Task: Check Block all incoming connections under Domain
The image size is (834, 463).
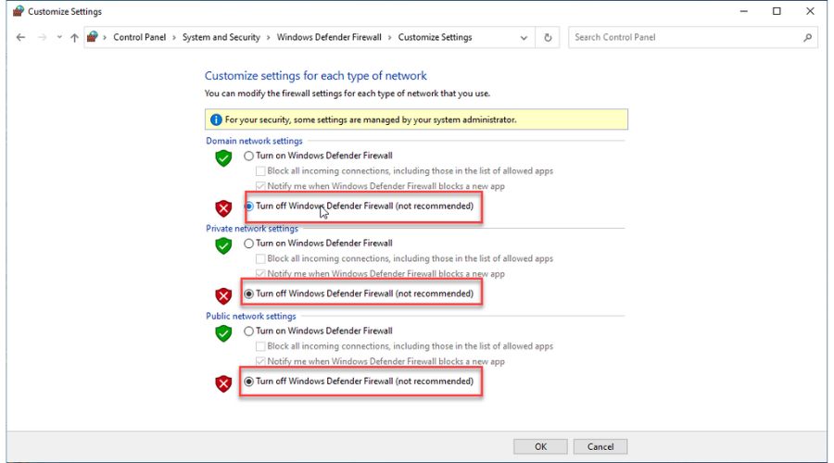Action: click(x=260, y=171)
